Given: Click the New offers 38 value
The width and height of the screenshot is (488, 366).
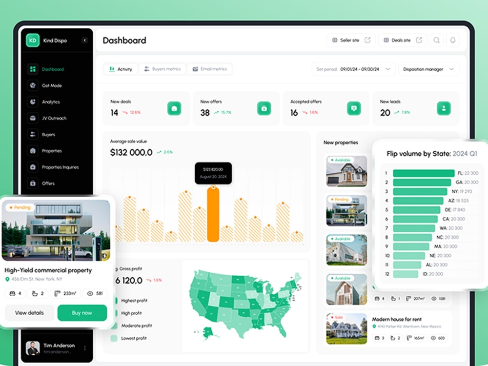Looking at the screenshot, I should (x=205, y=113).
